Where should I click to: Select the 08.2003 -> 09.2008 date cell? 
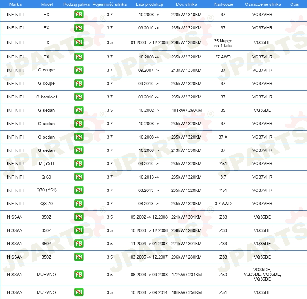(x=149, y=275)
